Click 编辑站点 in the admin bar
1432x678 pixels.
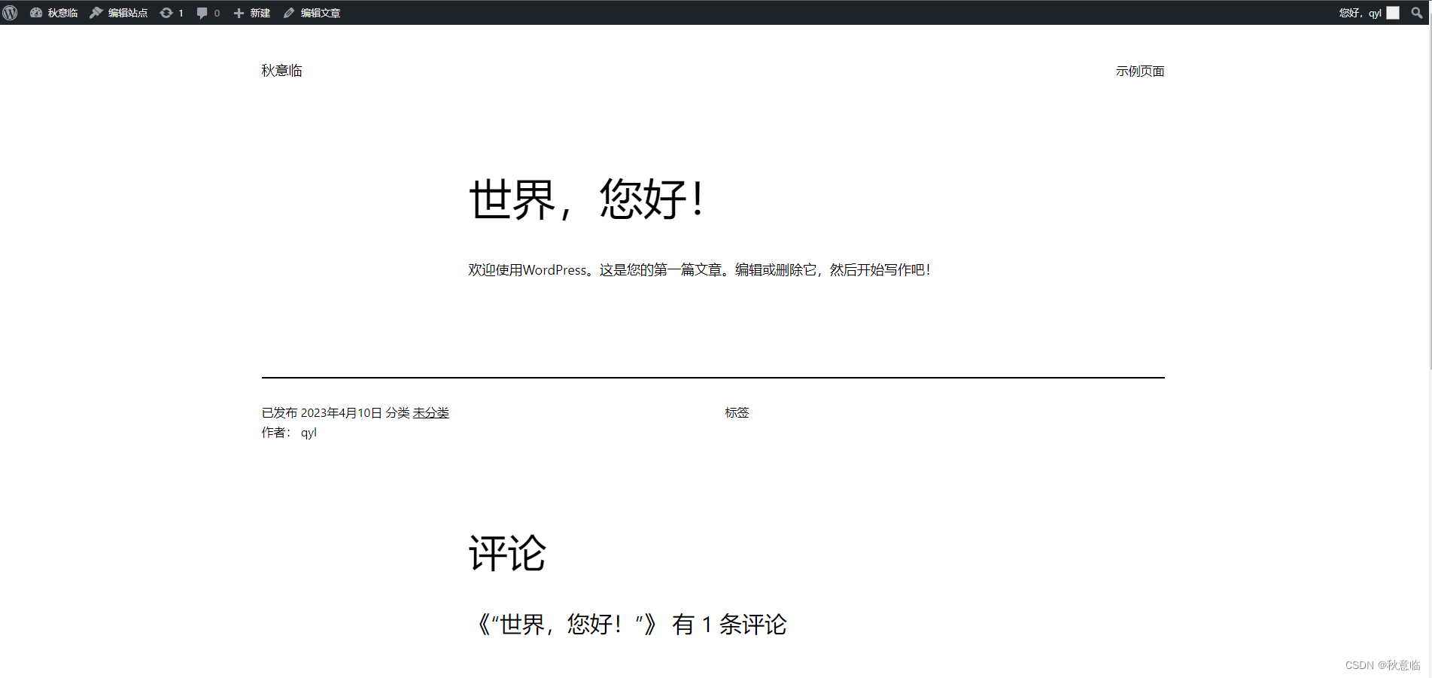tap(118, 13)
